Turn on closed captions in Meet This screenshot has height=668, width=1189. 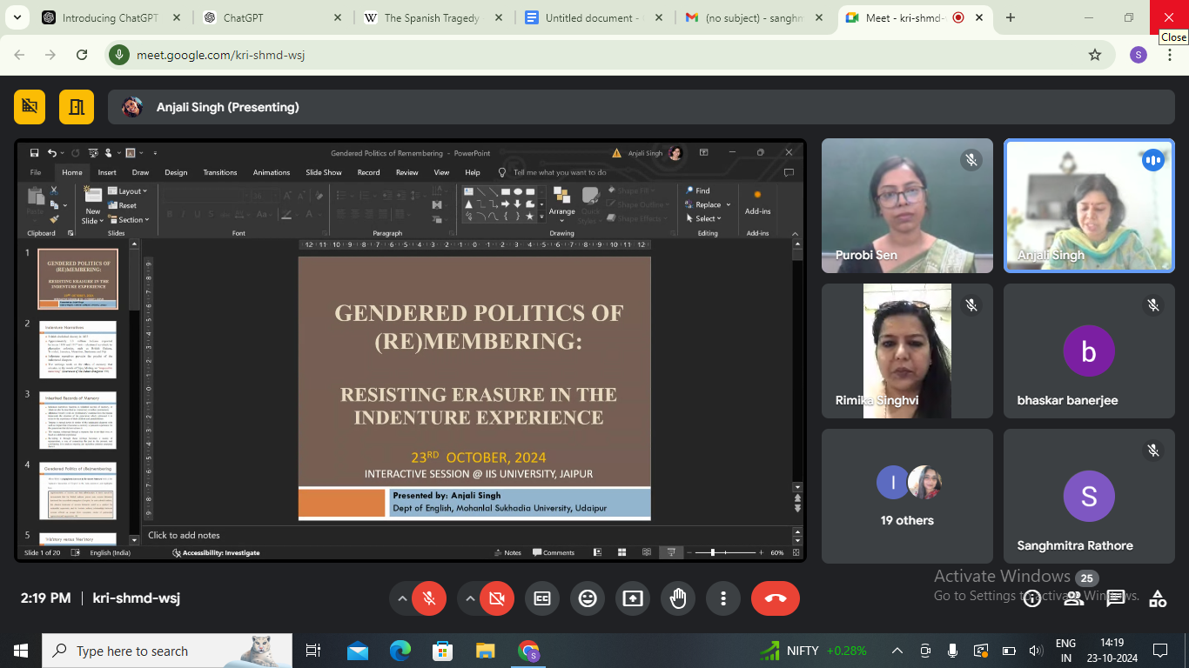pyautogui.click(x=541, y=598)
